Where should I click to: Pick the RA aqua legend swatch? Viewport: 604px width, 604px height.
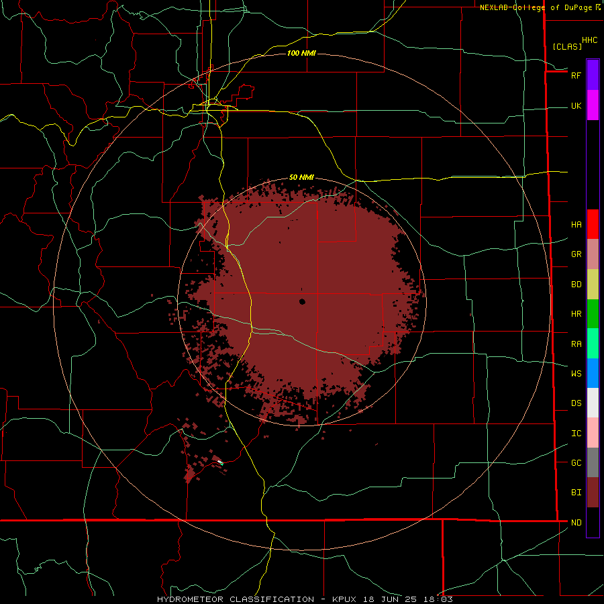593,343
